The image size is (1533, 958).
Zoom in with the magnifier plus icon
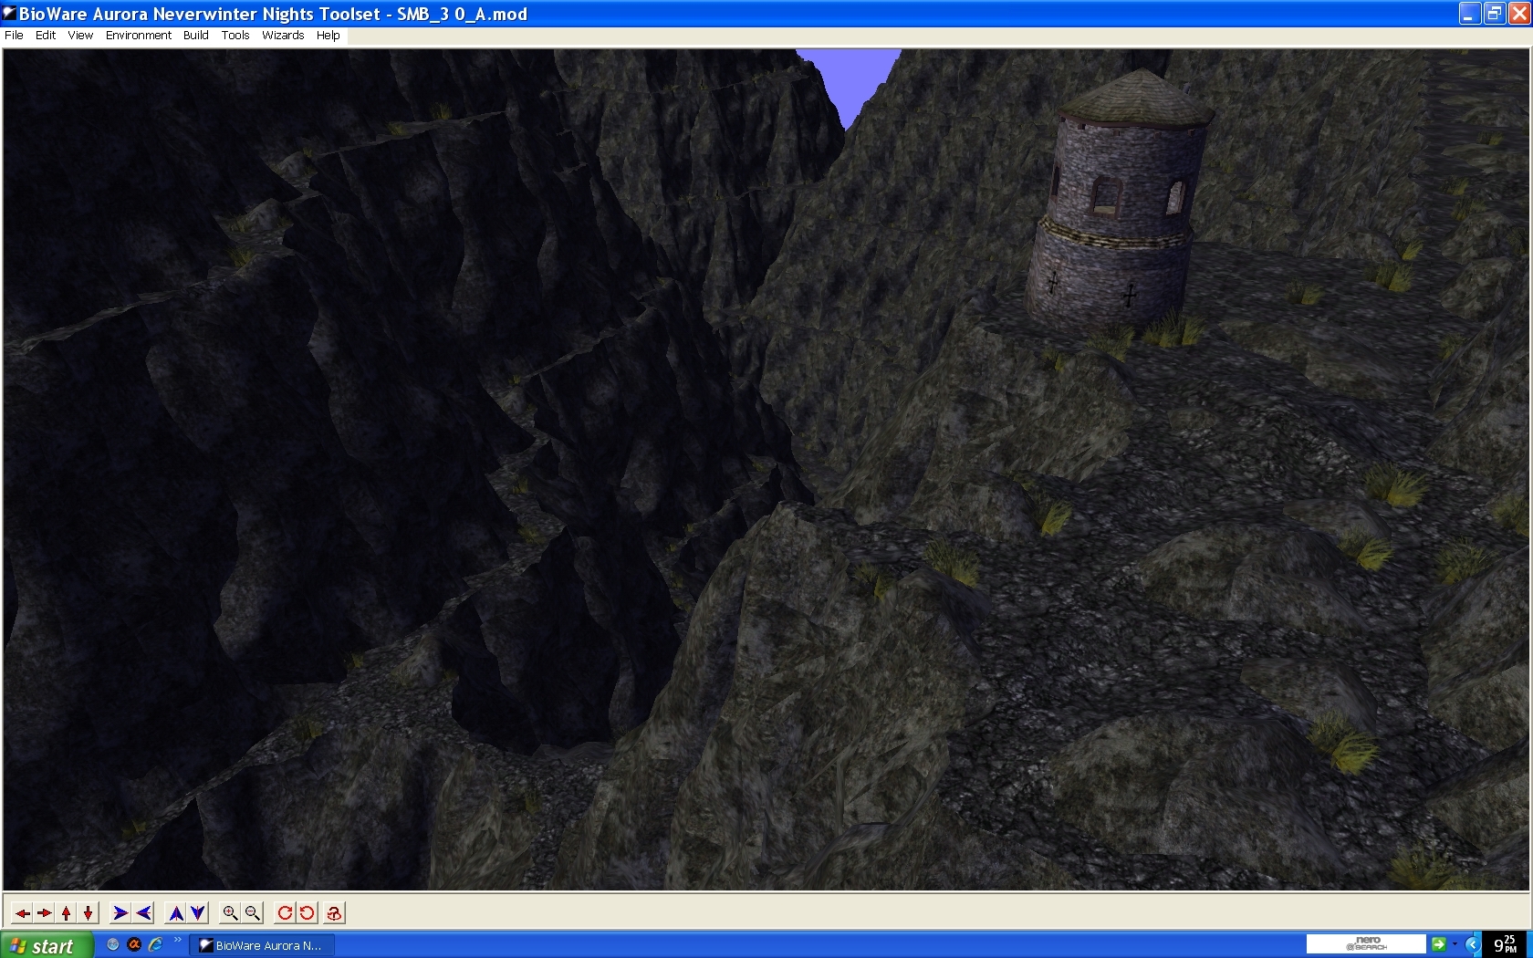click(x=230, y=913)
